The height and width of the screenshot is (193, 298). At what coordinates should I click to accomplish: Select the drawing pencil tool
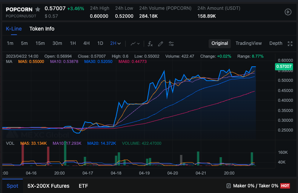click(x=161, y=44)
